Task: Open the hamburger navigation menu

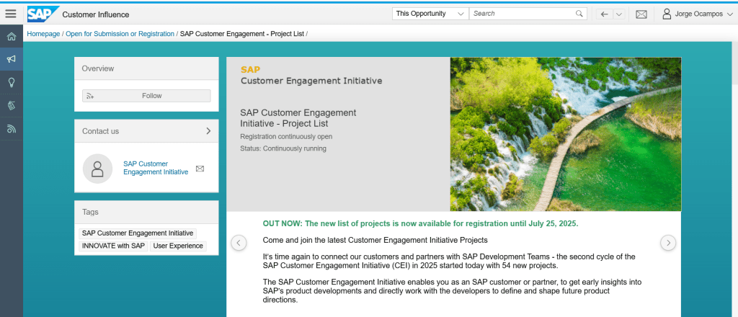Action: pos(11,14)
